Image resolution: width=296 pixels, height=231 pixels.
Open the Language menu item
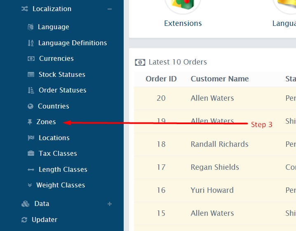pyautogui.click(x=54, y=27)
